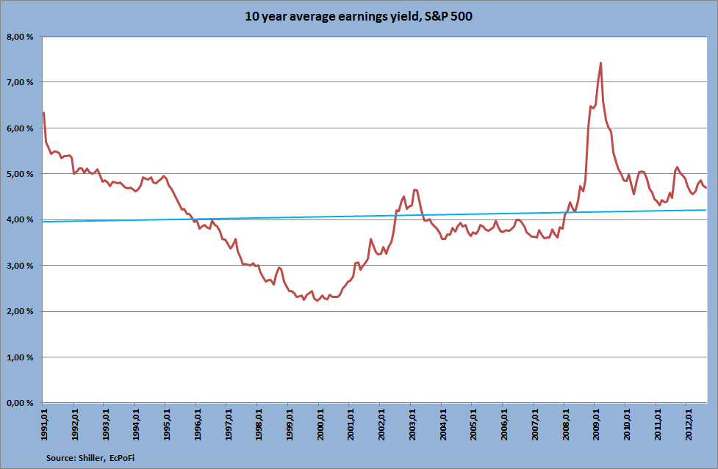
Task: Click the 1,00 % y-axis label
Action: pos(20,357)
